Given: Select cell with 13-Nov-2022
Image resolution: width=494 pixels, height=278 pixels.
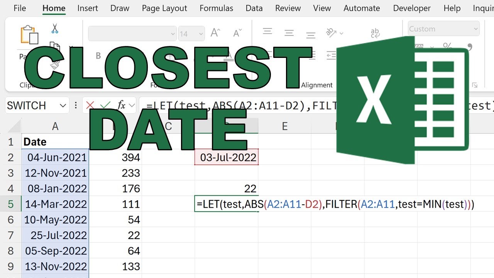Looking at the screenshot, I should (55, 266).
